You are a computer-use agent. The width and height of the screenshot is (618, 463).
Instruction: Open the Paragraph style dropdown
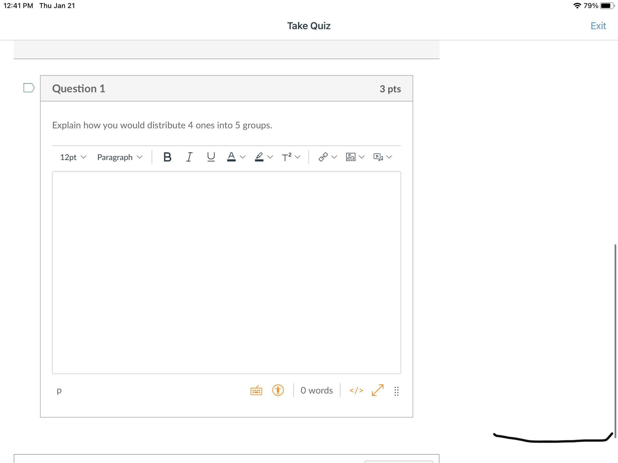120,157
